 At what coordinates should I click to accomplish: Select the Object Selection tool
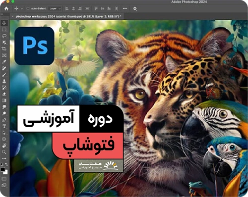click(x=4, y=43)
